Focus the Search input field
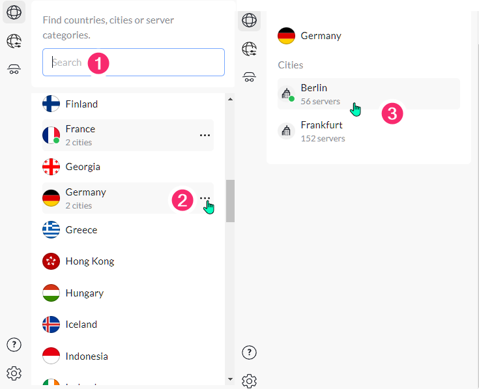Screen dimensions: 479x389 click(x=134, y=63)
